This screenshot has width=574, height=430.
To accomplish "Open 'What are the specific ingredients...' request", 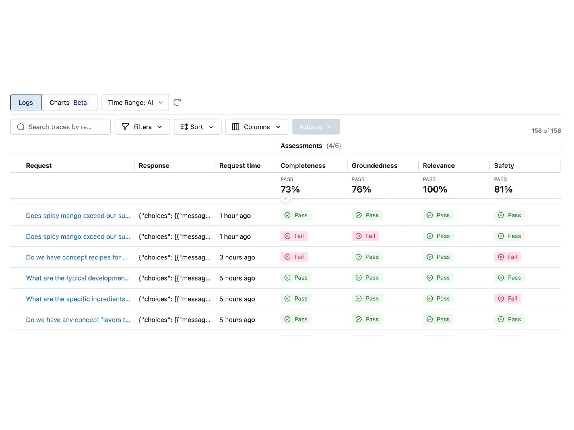I will click(78, 299).
